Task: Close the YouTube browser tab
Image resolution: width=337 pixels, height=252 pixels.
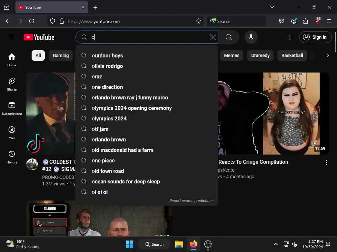Action: coord(83,7)
